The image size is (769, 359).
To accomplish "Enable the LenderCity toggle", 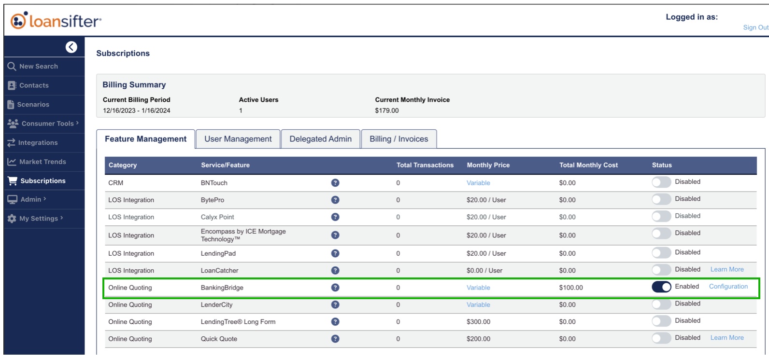I will (x=661, y=304).
